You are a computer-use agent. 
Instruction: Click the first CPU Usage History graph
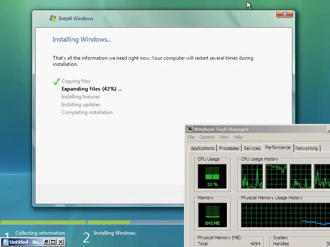coord(252,177)
